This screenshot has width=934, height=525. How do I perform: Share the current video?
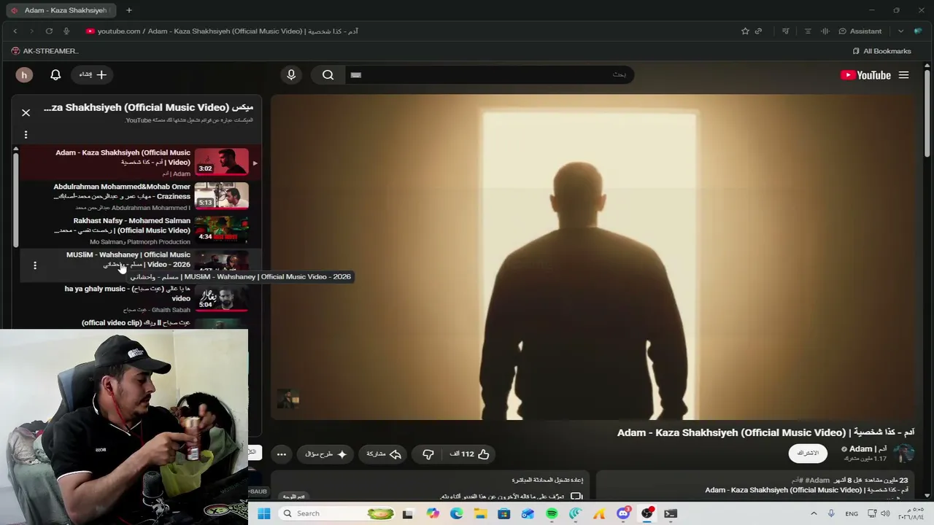tap(384, 454)
